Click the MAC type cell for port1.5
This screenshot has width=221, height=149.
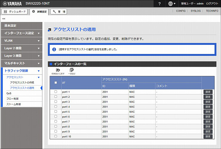(142, 112)
